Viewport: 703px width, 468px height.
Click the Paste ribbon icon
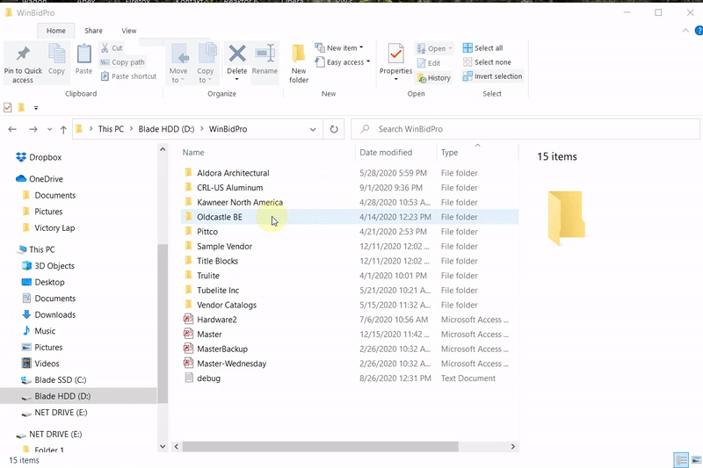click(x=83, y=54)
